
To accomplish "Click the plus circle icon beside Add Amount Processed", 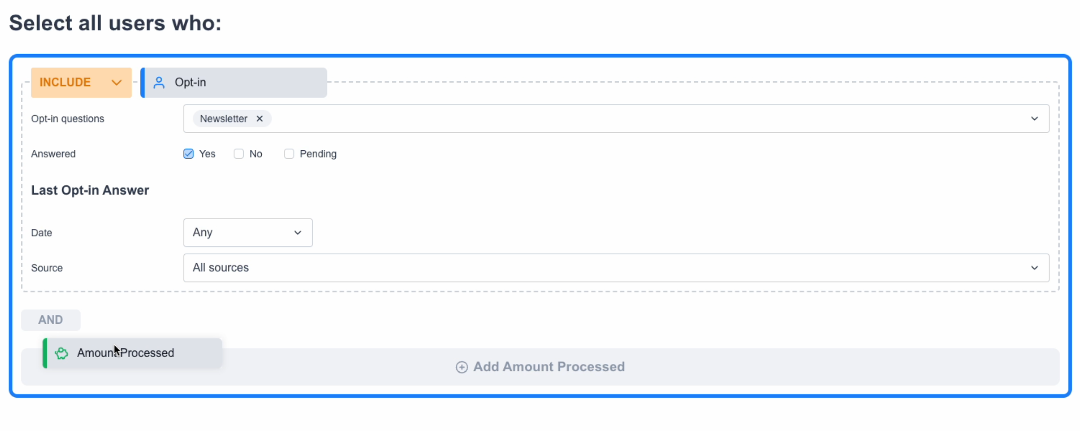I will tap(461, 367).
